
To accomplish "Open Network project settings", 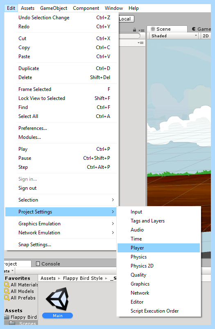I will point(158,293).
